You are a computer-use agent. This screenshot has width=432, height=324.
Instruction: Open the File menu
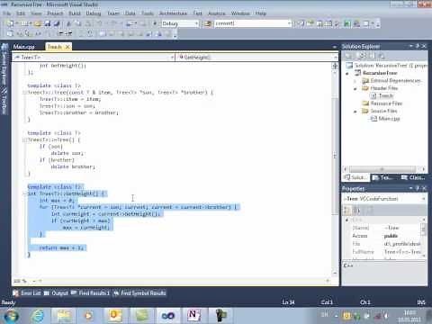pyautogui.click(x=7, y=13)
